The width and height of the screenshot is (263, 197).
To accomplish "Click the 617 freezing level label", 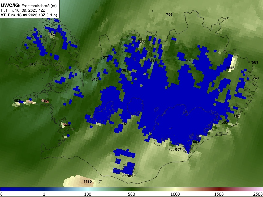I will point(32,64).
